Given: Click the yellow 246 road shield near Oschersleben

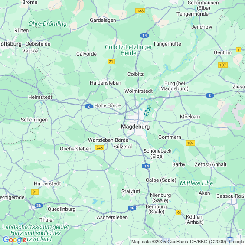Looking at the screenshot, I should (x=99, y=148).
